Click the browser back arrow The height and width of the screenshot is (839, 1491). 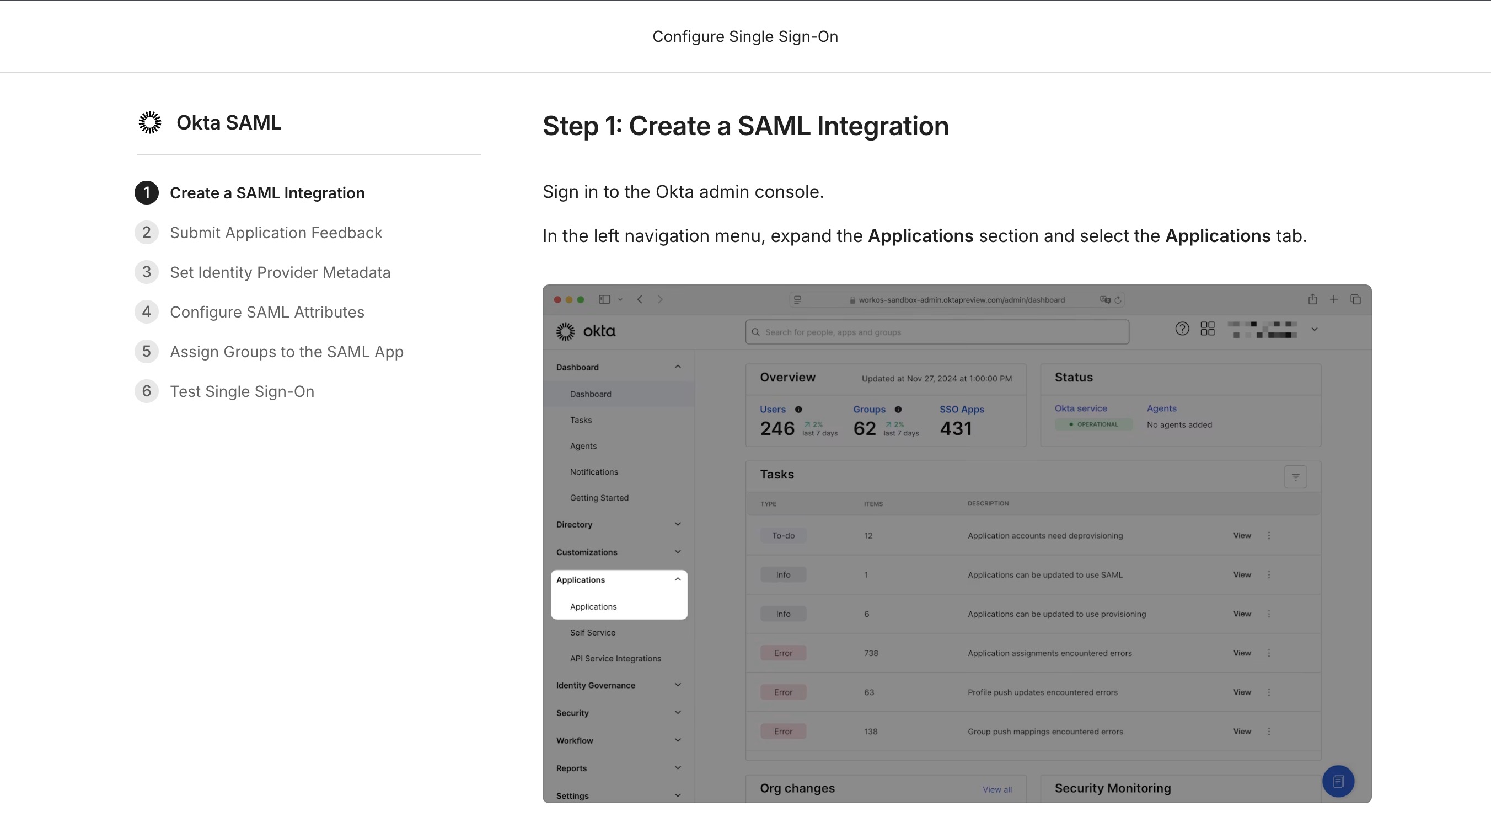640,299
